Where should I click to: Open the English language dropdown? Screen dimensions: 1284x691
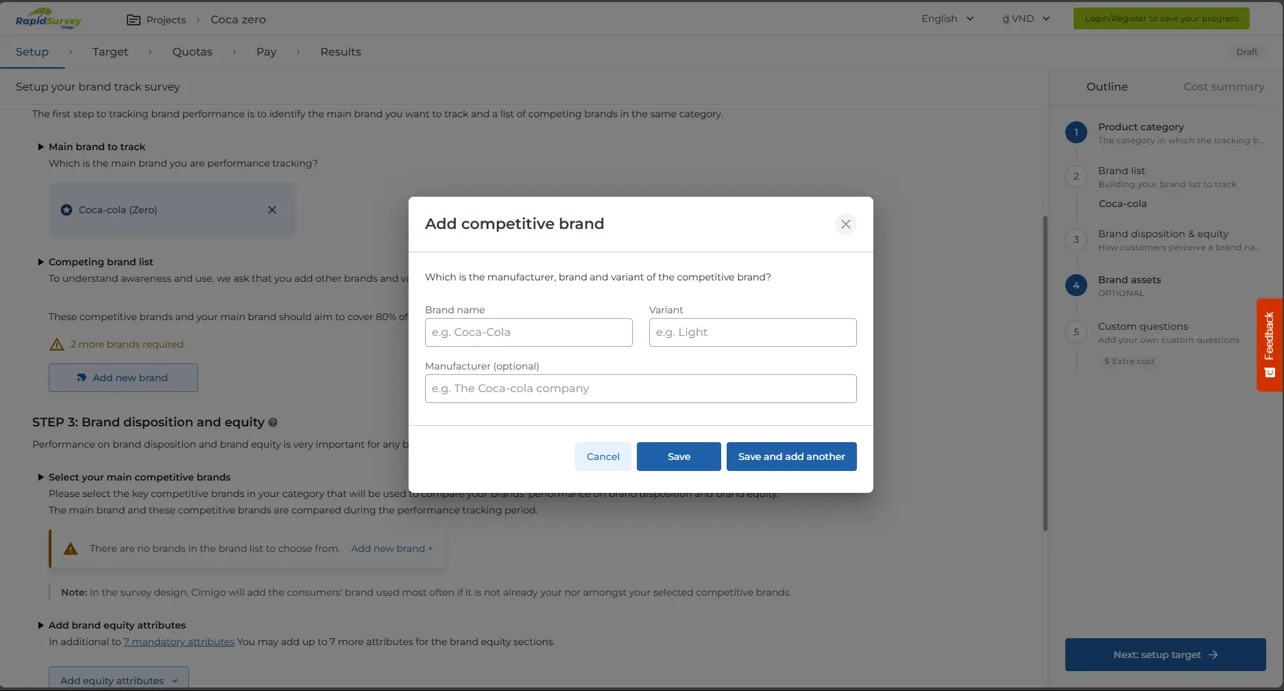pyautogui.click(x=947, y=19)
